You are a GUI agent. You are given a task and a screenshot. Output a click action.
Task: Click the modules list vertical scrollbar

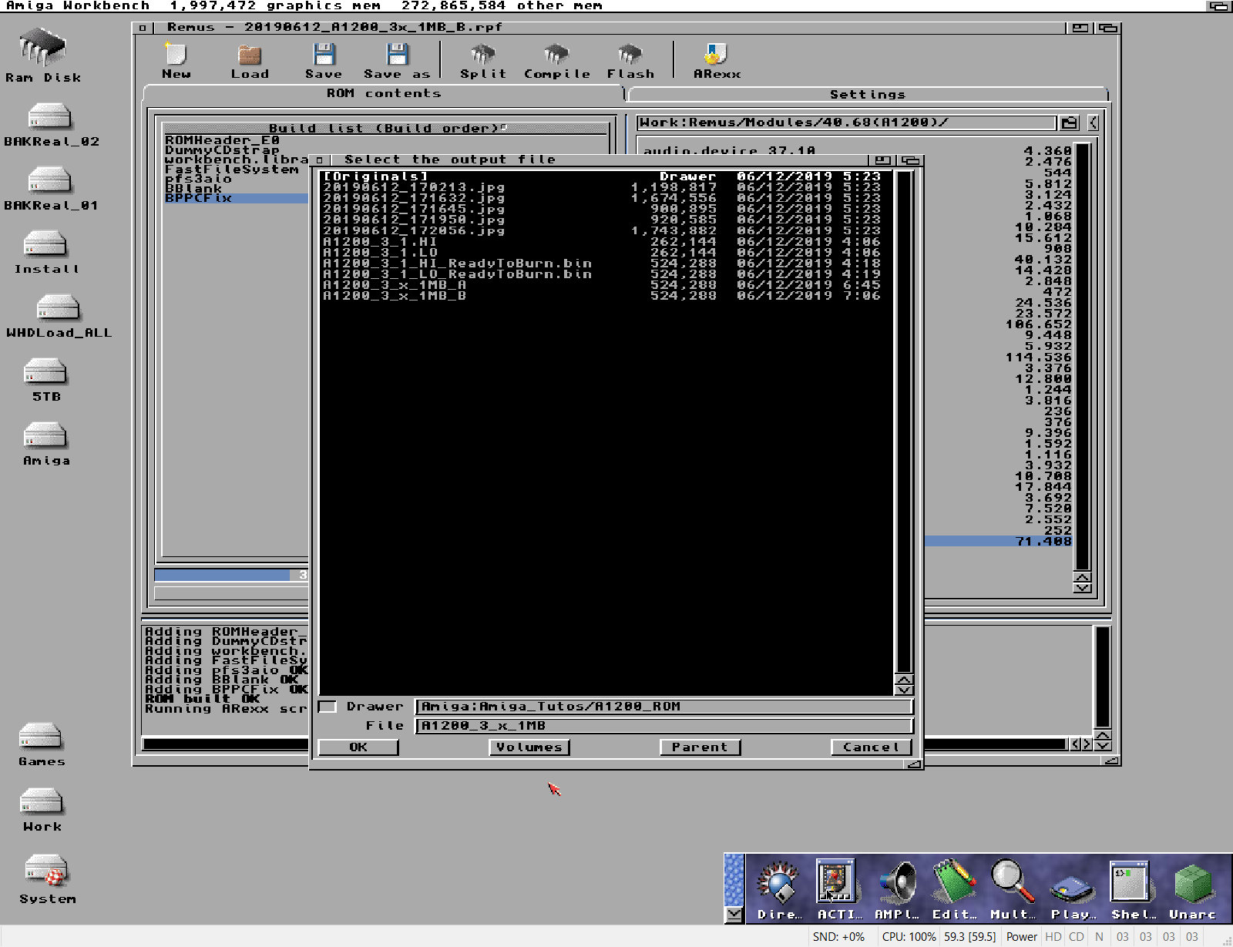(1082, 357)
